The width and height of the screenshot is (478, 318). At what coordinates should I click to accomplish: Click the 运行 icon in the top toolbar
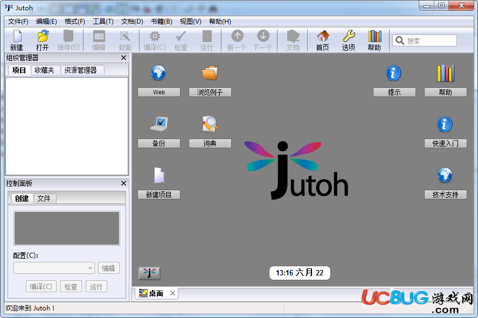pos(207,36)
